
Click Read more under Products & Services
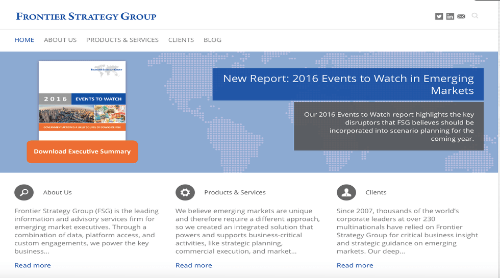coord(194,265)
